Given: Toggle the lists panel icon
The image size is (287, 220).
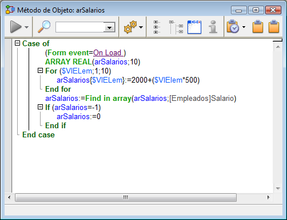Looking at the screenshot, I should [x=194, y=27].
